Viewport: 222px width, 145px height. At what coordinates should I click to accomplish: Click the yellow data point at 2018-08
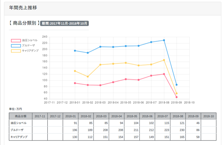[x=164, y=60]
